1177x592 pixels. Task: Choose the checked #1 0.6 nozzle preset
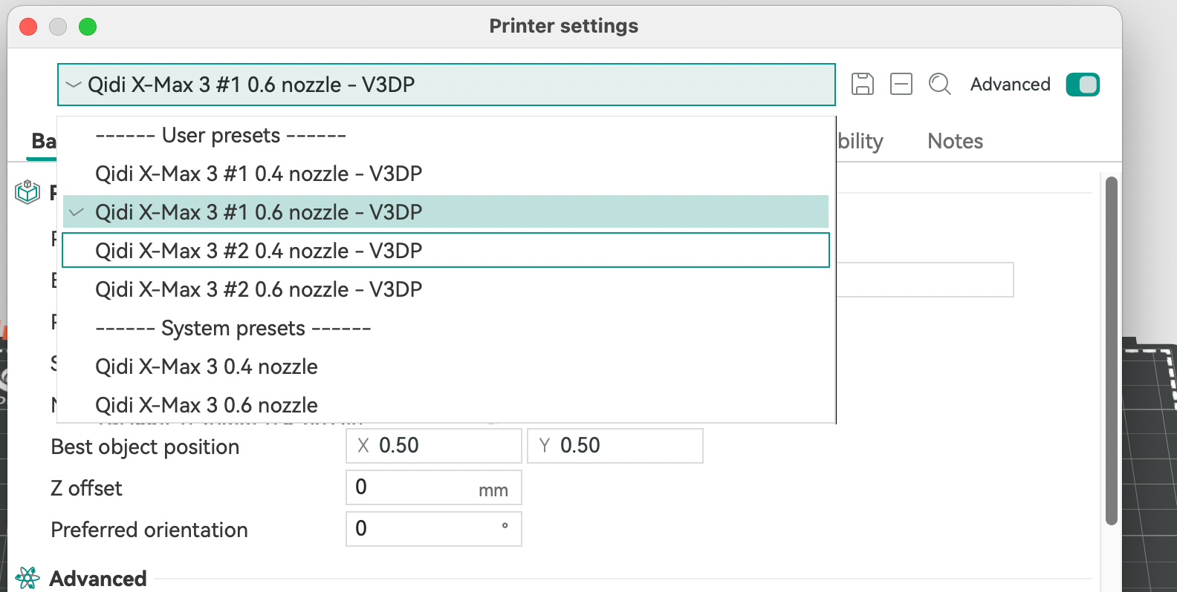(x=259, y=212)
